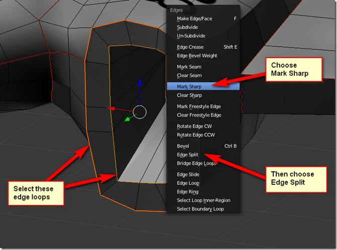Click Edge Loop menu item

203,183
